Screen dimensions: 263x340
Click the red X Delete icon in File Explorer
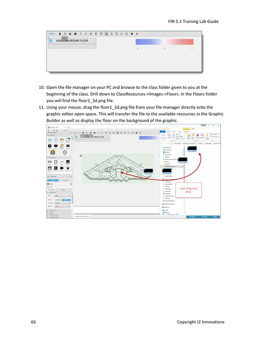point(198,135)
